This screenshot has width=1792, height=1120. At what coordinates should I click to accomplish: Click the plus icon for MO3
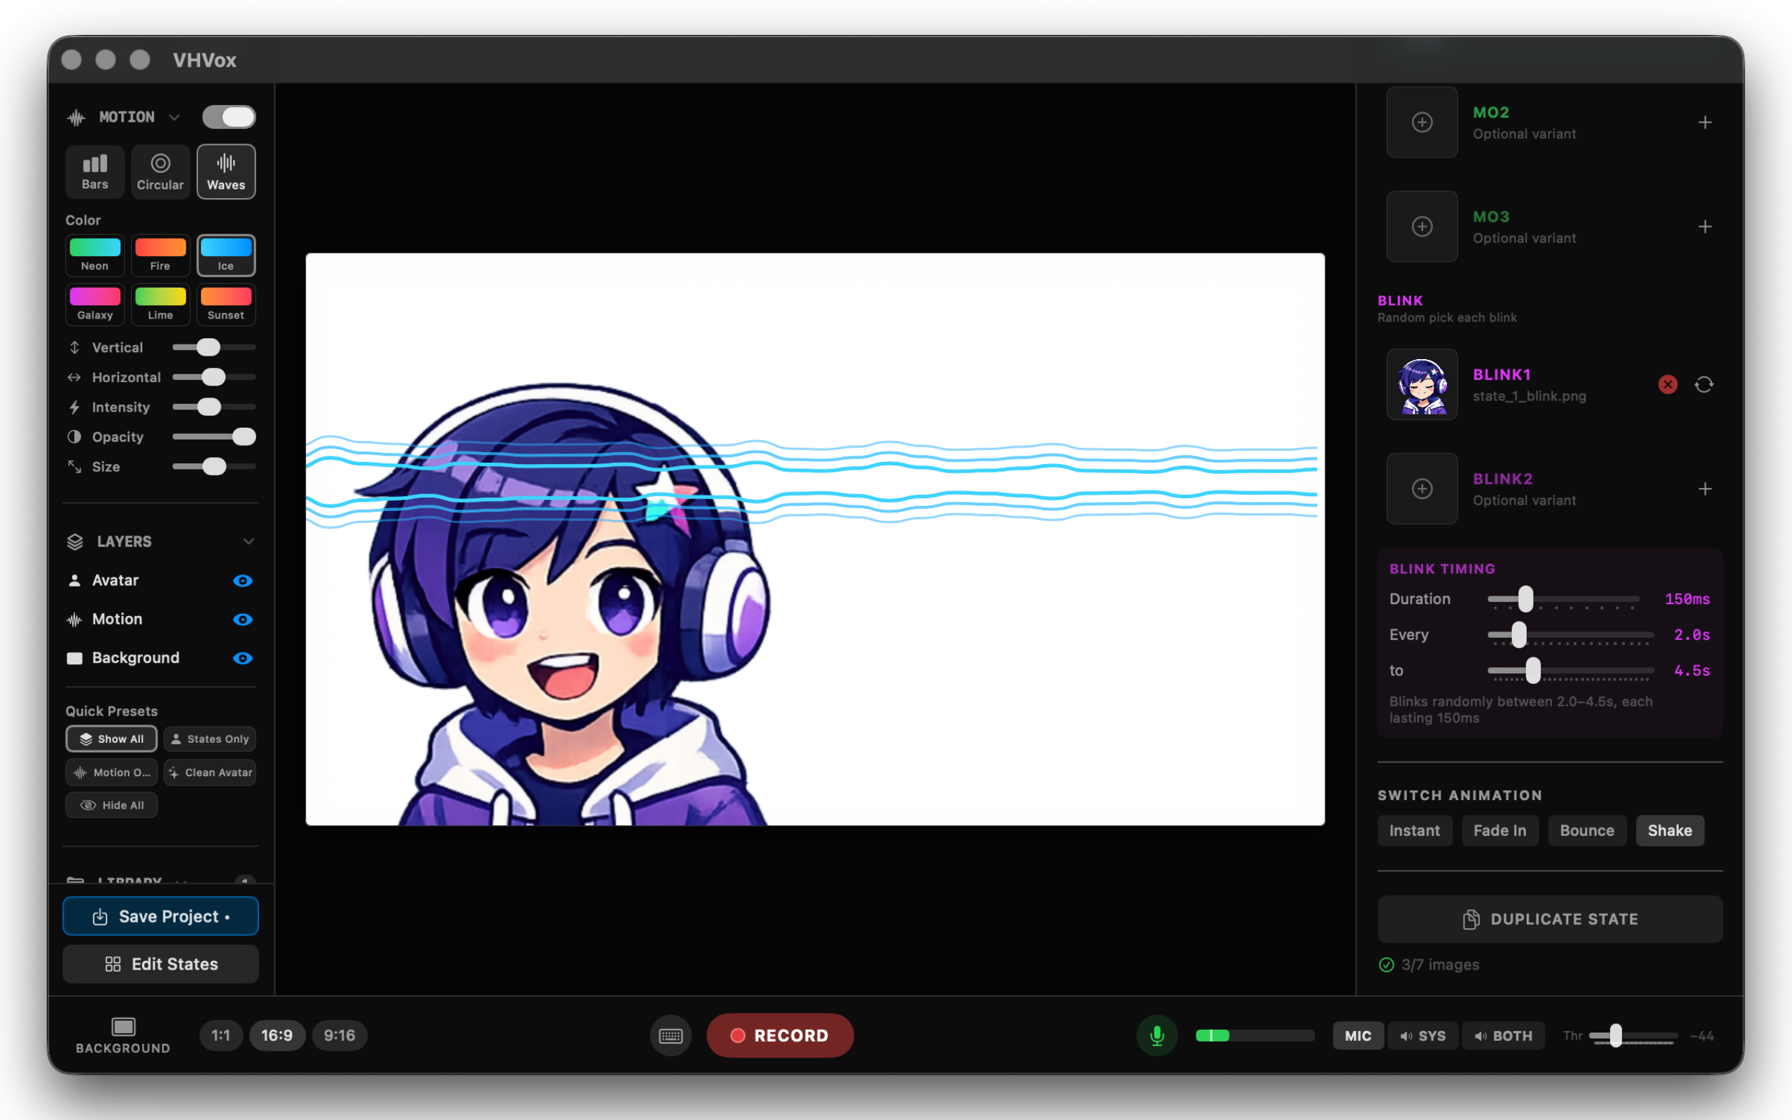tap(1704, 227)
